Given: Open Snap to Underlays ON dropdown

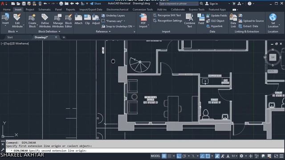Looking at the screenshot, I should (x=134, y=27).
